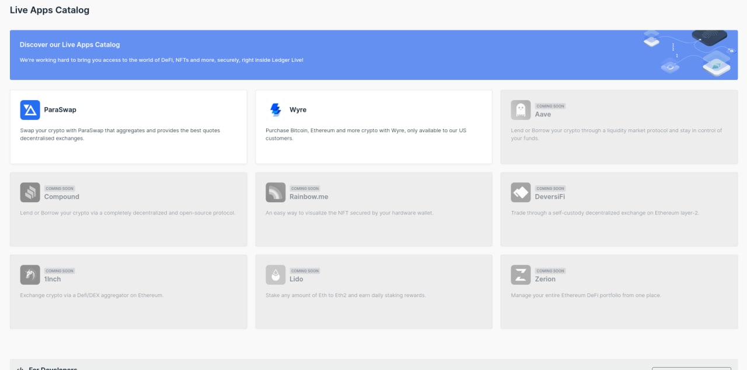Click the DeversiFi card description
Viewport: 747px width, 370px height.
pos(605,213)
